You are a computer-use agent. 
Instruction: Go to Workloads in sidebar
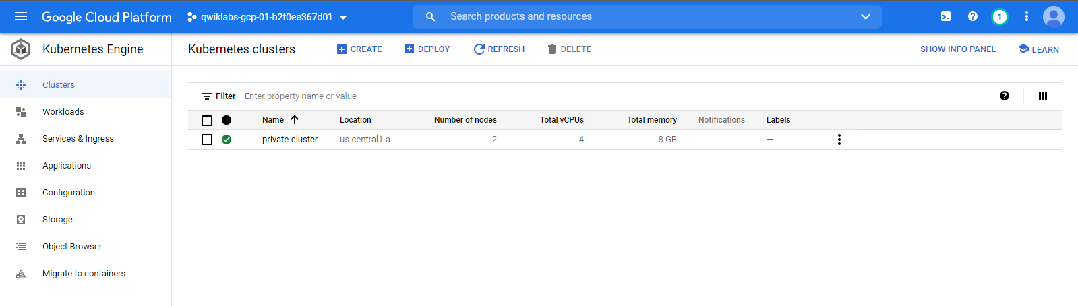point(86,112)
